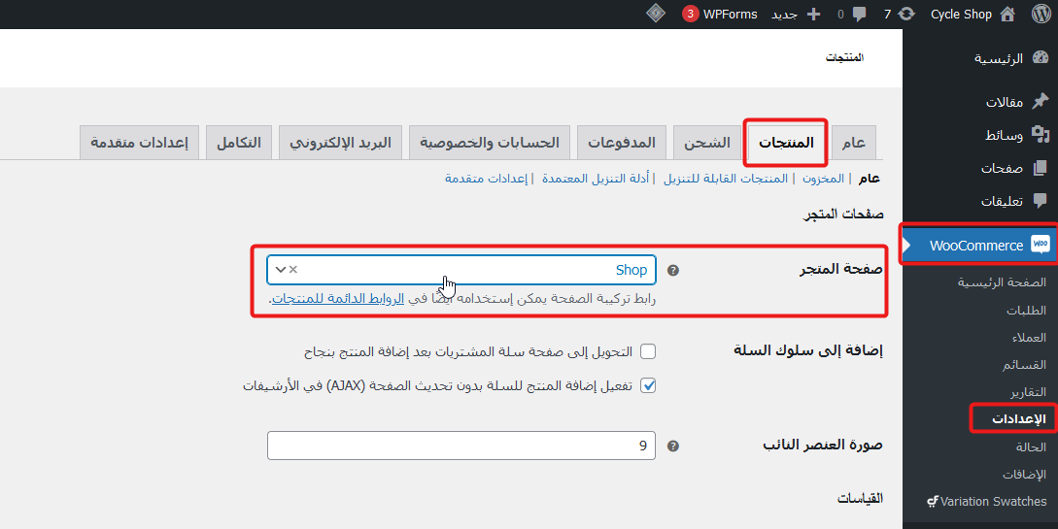Switch to the عام settings tab
The height and width of the screenshot is (529, 1058).
(x=854, y=143)
